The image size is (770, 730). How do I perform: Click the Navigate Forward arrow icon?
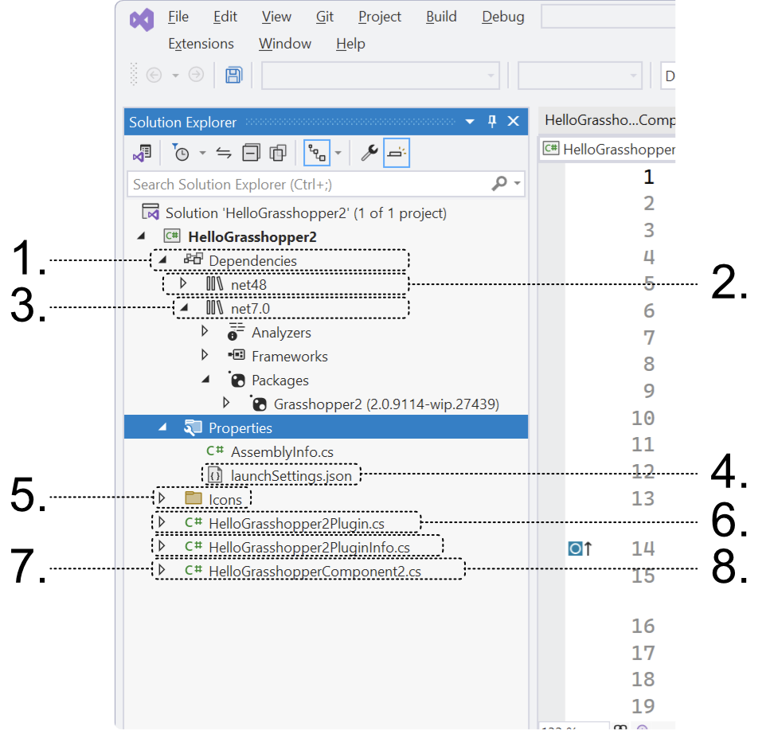[x=197, y=75]
